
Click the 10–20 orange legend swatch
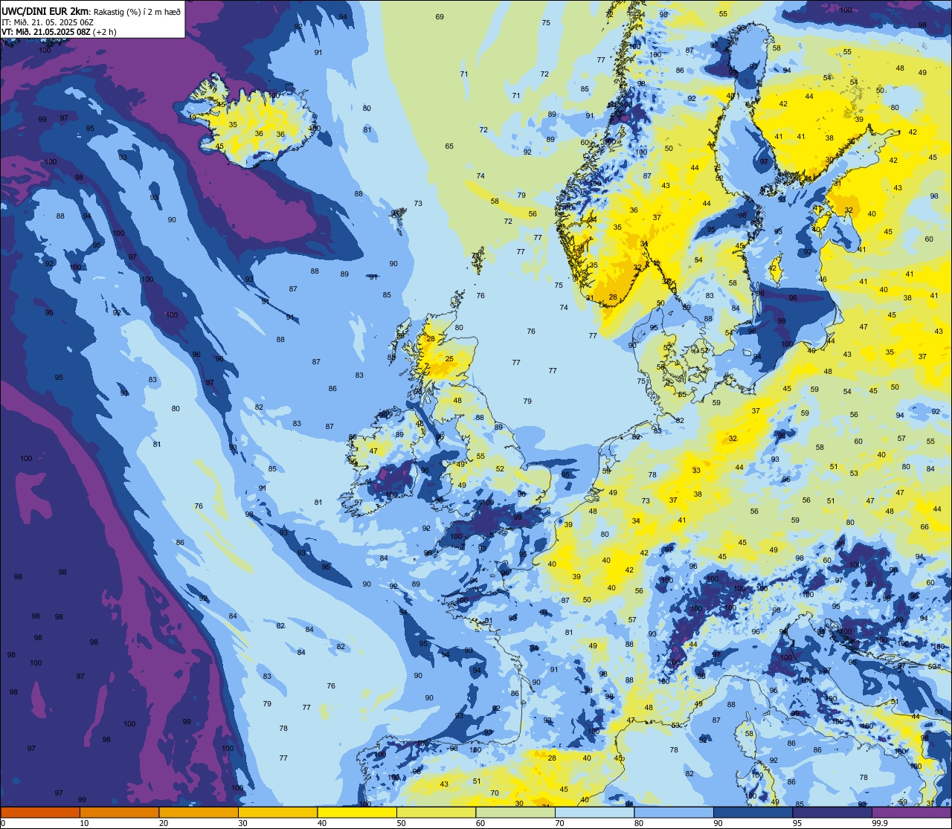(119, 812)
